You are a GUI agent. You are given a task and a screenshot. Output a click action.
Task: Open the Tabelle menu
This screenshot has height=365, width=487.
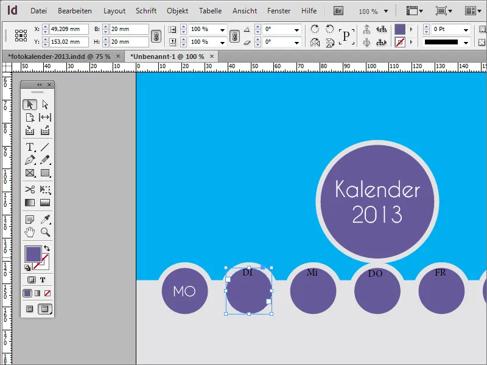(x=210, y=11)
